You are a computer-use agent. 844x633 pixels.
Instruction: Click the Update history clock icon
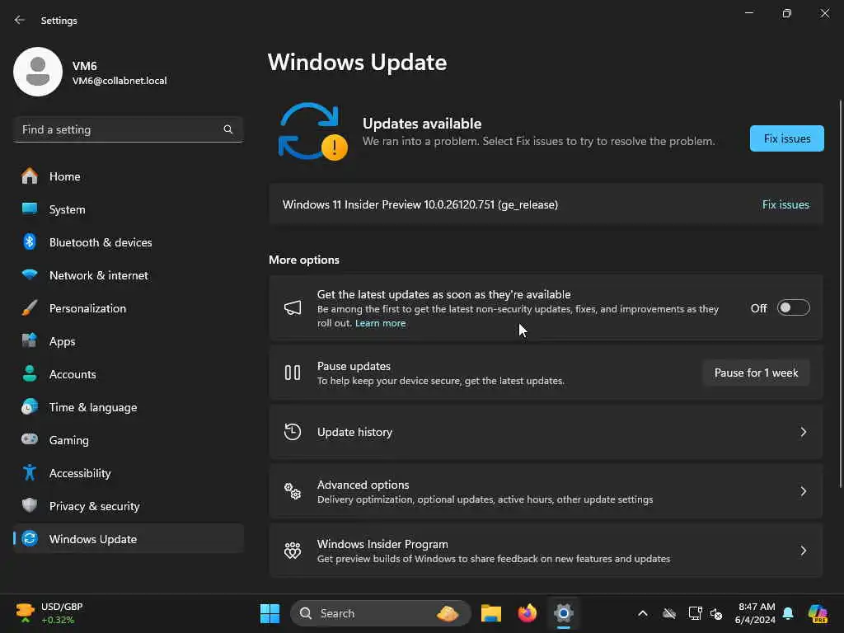tap(293, 432)
